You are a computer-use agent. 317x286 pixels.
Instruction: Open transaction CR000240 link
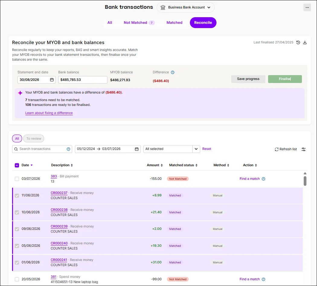(59, 243)
